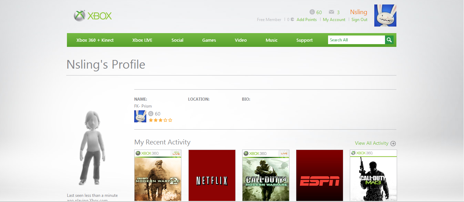The height and width of the screenshot is (202, 464).
Task: Click the Sign Out link
Action: point(359,20)
